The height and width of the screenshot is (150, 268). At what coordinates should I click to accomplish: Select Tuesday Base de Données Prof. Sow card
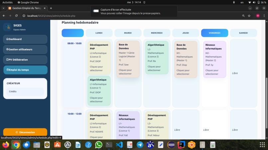click(128, 59)
